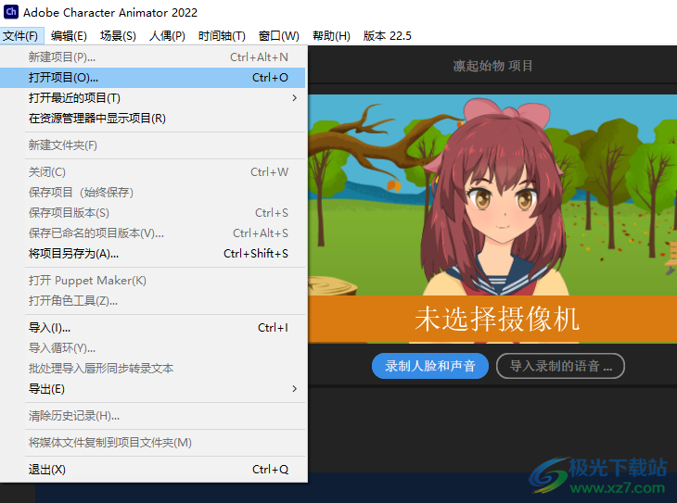Screen dimensions: 677x503
Task: Click the anime girl puppet preview
Action: tap(495, 196)
